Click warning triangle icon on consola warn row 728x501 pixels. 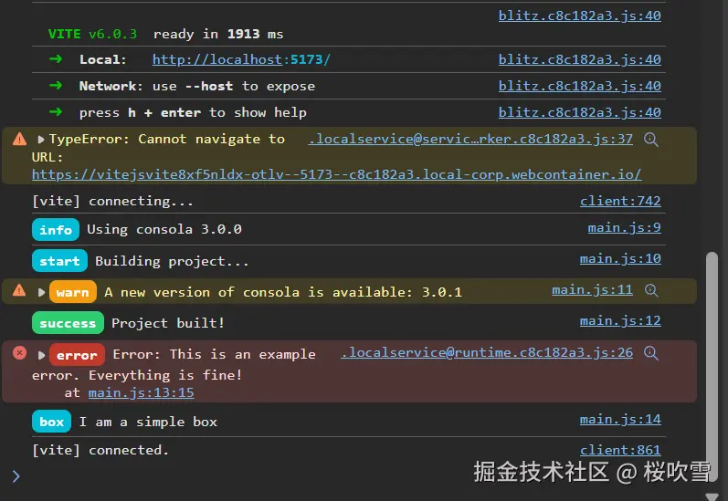point(19,290)
